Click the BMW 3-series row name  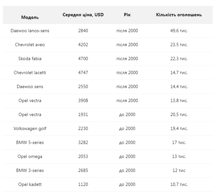[x=30, y=170]
